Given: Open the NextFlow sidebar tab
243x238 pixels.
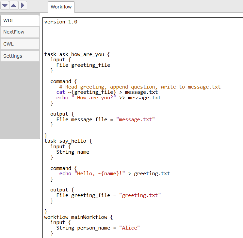Looking at the screenshot, I should tap(20, 32).
